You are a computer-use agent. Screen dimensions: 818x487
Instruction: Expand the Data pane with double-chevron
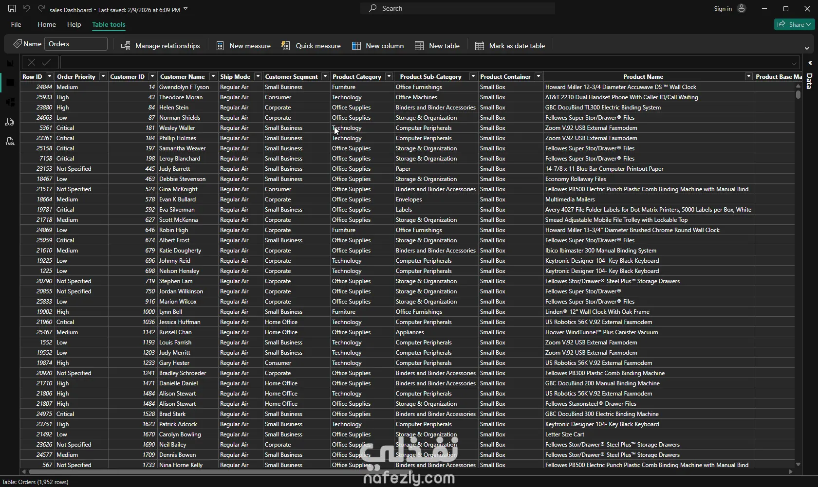tap(810, 63)
